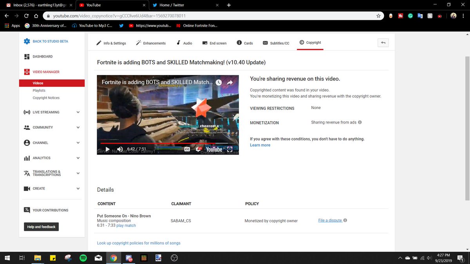Go to End screen tab
The width and height of the screenshot is (470, 264).
click(x=214, y=43)
